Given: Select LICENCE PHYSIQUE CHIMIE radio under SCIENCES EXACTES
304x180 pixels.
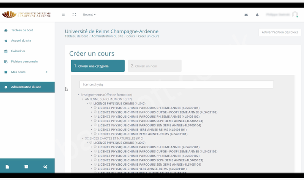Looking at the screenshot, I should (x=91, y=143).
